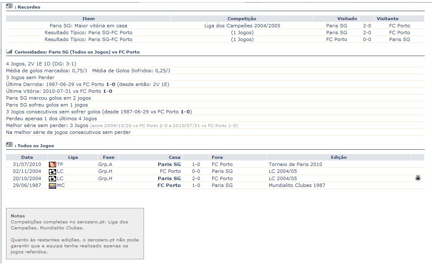Click the 'Edição' column header

339,157
